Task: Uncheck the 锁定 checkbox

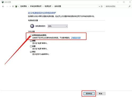Action: [x=31, y=52]
